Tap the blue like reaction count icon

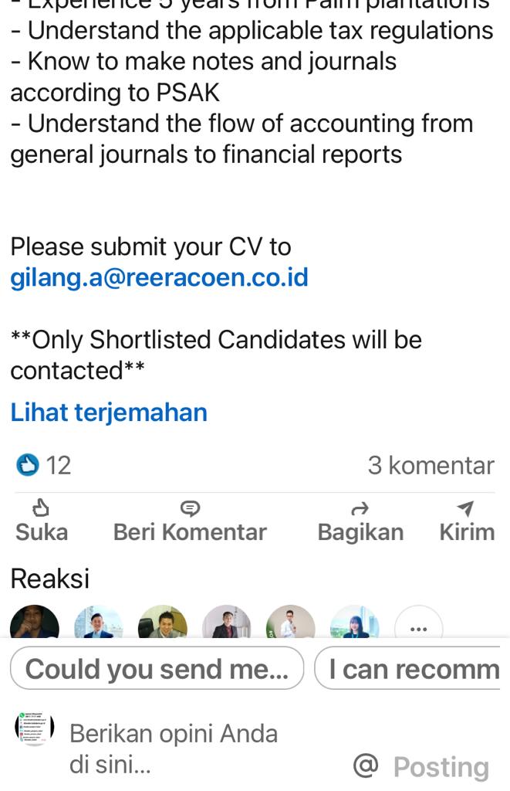click(x=28, y=465)
